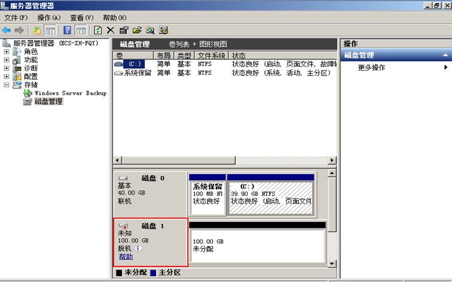Click the 系统保留 volume drive icon
This screenshot has width=452, height=282.
[x=118, y=73]
